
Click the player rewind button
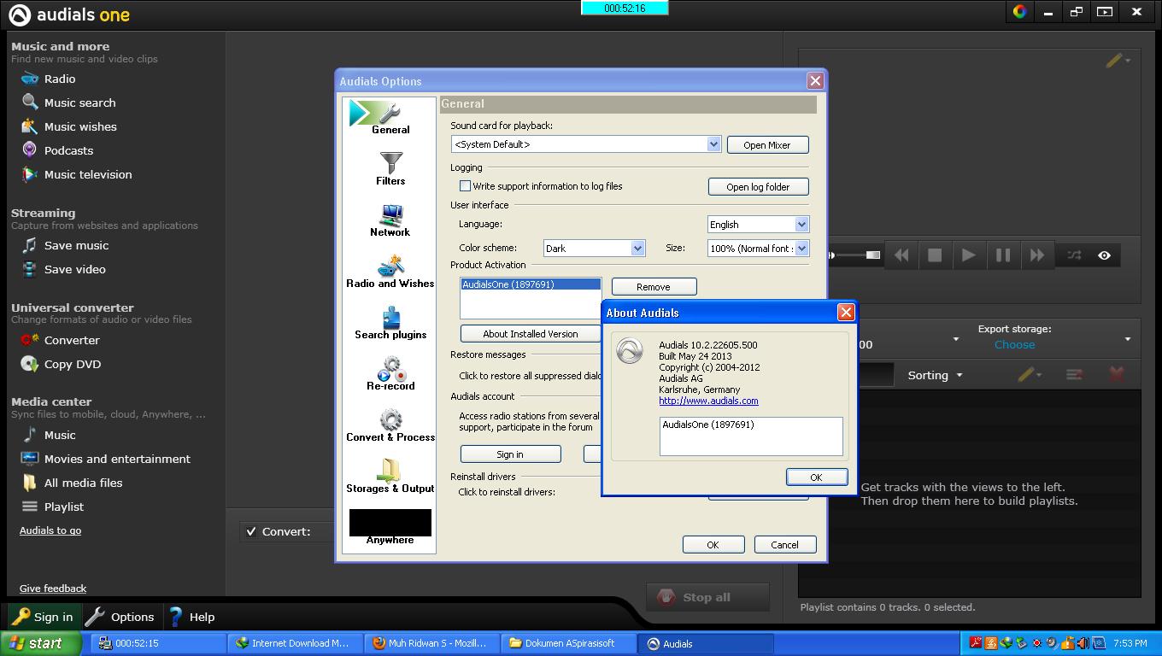(901, 255)
